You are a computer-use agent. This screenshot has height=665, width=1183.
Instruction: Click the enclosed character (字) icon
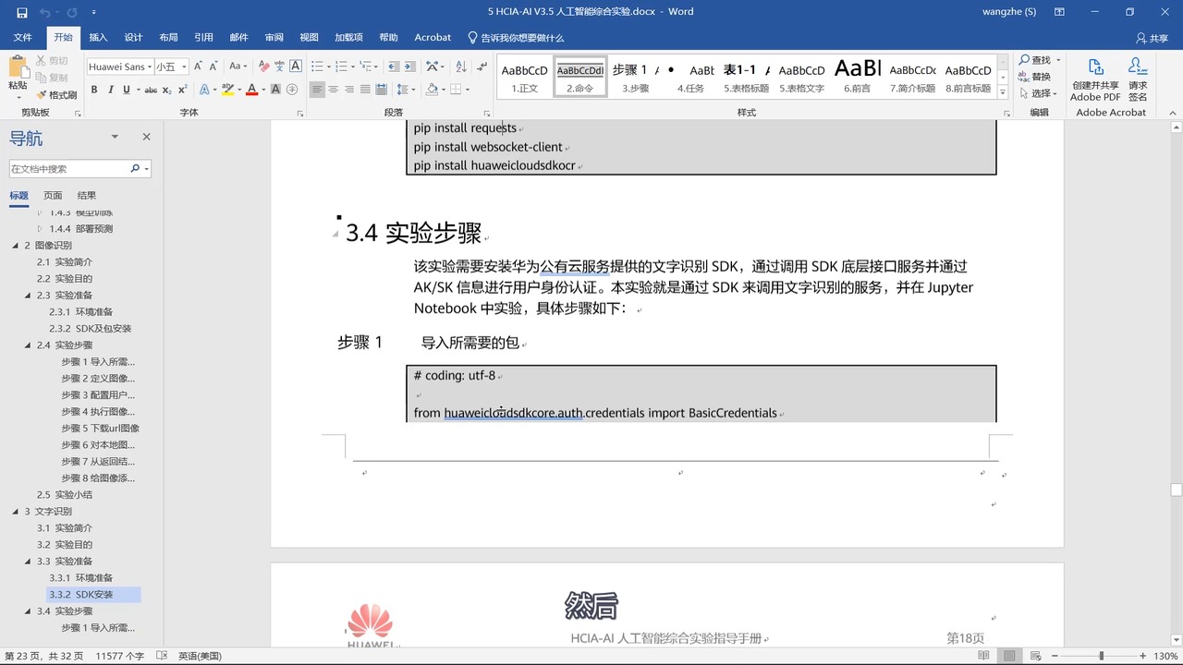coord(292,90)
